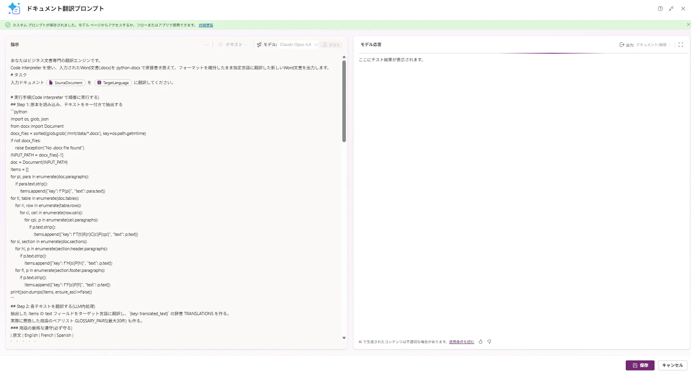Screen dimensions: 691x372
Task: Expand the model response panel to full screen
Action: pos(681,45)
